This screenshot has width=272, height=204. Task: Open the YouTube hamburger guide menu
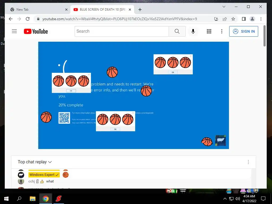pos(14,31)
